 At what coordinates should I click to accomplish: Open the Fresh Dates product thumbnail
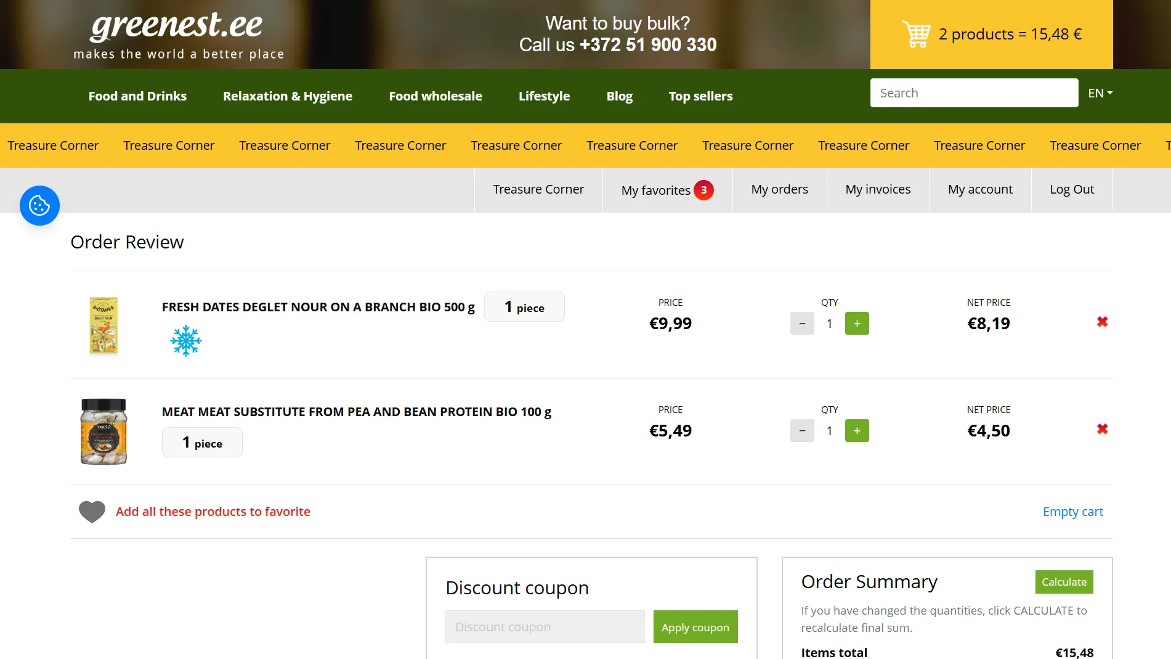click(103, 325)
